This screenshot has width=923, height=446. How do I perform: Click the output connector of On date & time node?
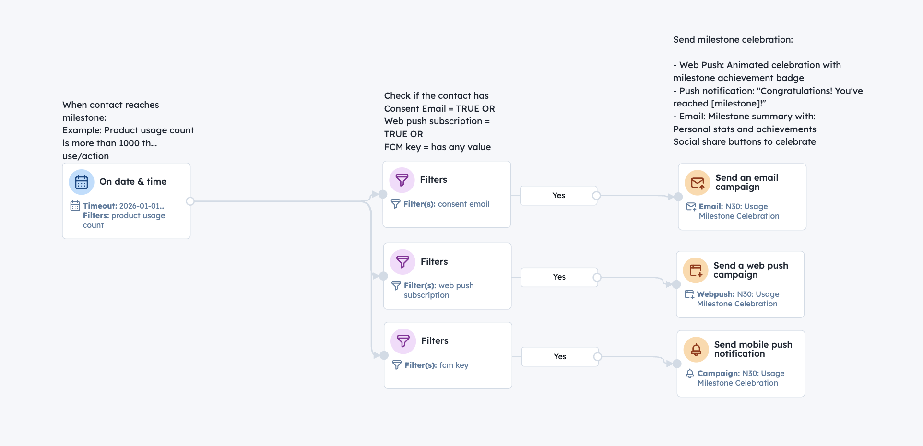pyautogui.click(x=190, y=201)
